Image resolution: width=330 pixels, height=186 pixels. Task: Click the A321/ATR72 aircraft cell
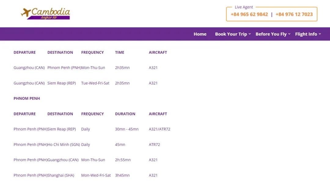(x=159, y=129)
